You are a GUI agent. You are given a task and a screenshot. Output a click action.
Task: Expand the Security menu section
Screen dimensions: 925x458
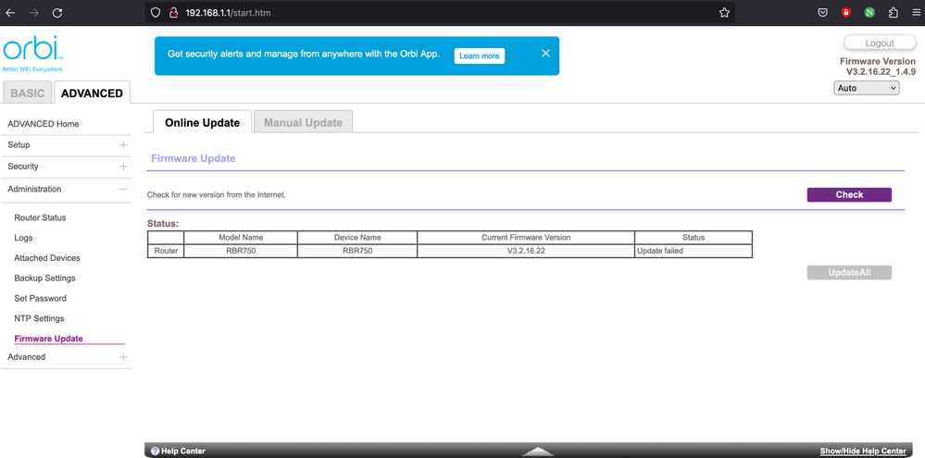tap(123, 167)
